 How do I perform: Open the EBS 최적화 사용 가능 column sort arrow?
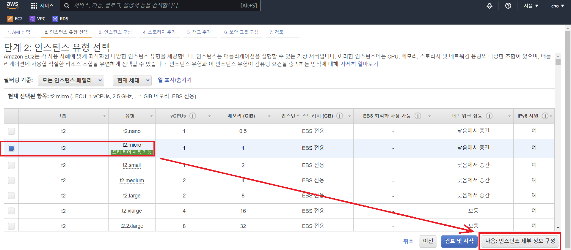pyautogui.click(x=429, y=116)
